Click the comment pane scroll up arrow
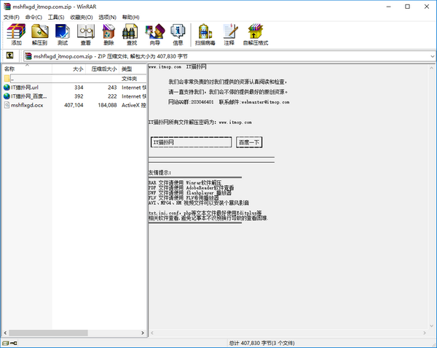437x348 pixels. [x=431, y=68]
